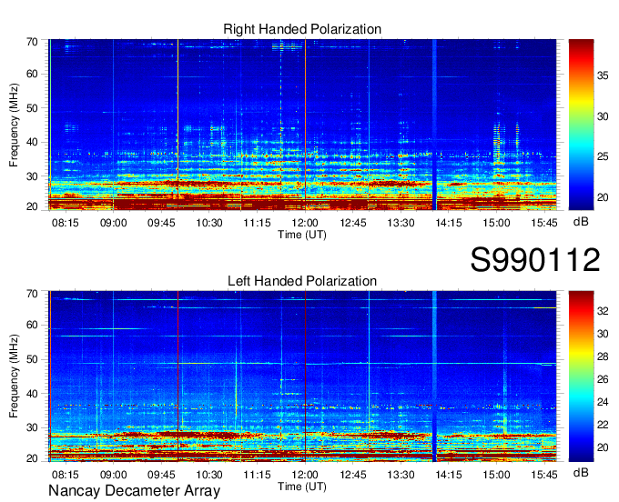Click the 30 MHz tick of the Left Handed plot
619x502 pixels.
32,427
